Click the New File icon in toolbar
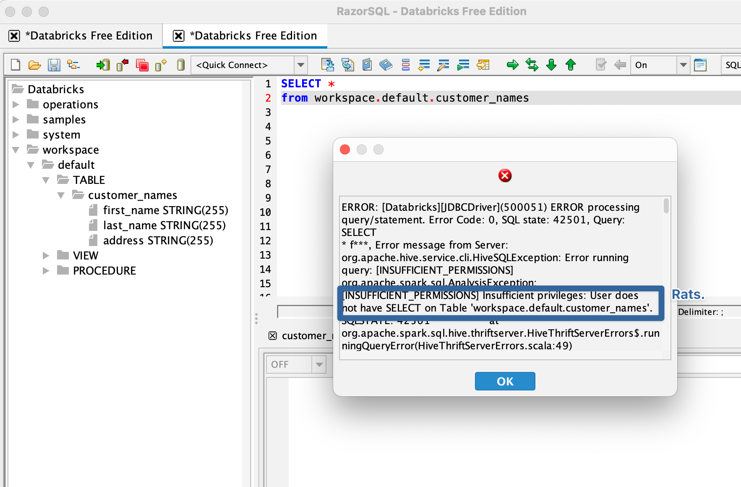 [x=16, y=65]
